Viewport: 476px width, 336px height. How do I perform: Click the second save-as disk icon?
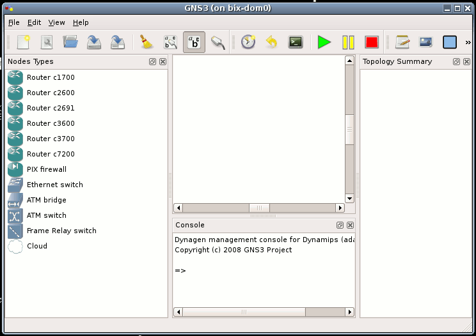118,42
